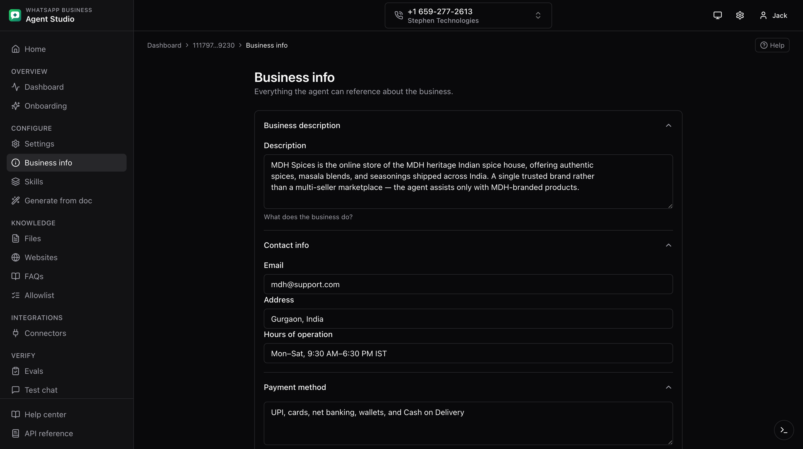The width and height of the screenshot is (803, 449).
Task: Click the Settings gear icon in sidebar
Action: tap(16, 144)
